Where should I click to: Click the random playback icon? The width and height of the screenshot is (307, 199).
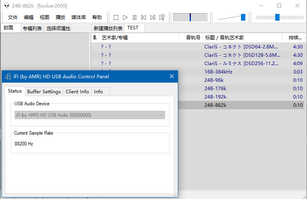pos(162,17)
